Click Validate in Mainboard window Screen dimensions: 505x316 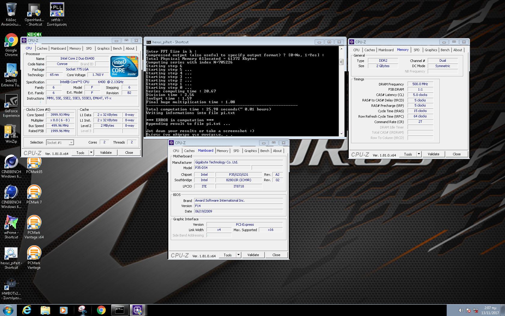(x=253, y=255)
